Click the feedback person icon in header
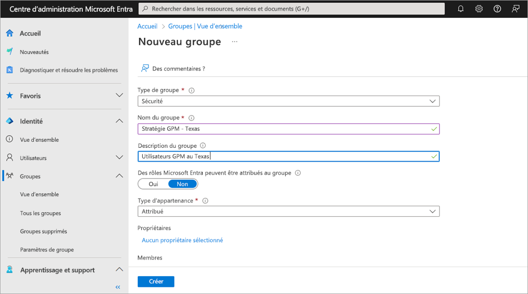Image resolution: width=528 pixels, height=294 pixels. [x=515, y=9]
